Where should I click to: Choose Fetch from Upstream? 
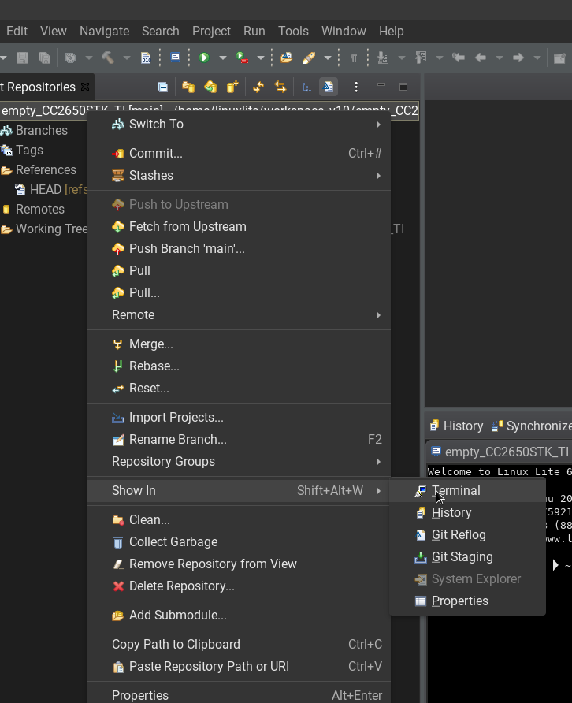coord(239,227)
